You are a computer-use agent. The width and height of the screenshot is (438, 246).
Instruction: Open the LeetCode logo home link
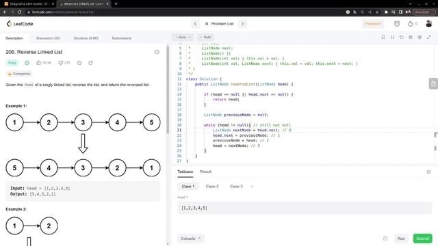(20, 24)
